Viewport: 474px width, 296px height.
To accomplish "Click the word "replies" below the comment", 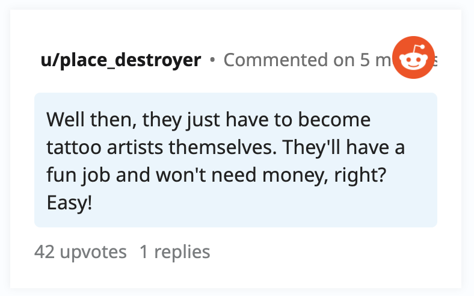I will pyautogui.click(x=182, y=251).
